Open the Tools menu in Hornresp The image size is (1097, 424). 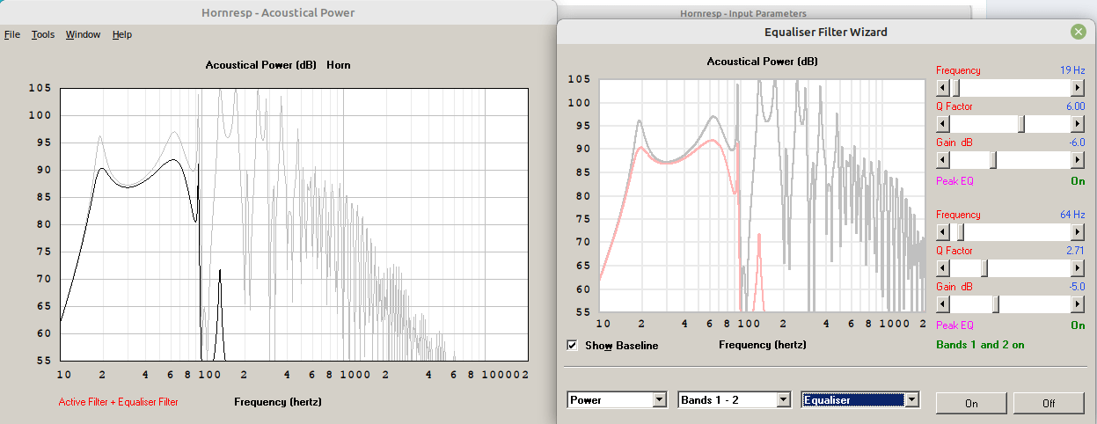point(43,34)
